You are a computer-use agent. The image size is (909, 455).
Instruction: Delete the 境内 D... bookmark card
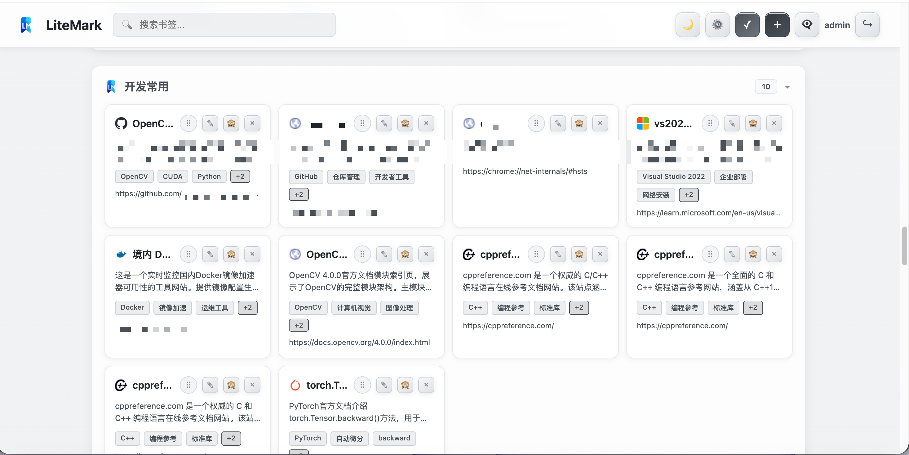tap(252, 254)
